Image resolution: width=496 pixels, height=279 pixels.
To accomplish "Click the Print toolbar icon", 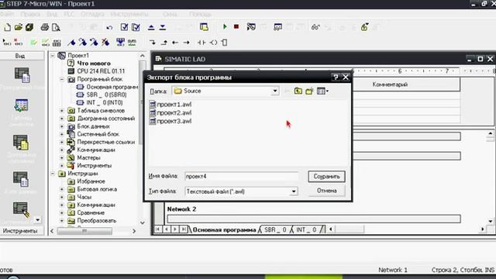I will pyautogui.click(x=45, y=27).
